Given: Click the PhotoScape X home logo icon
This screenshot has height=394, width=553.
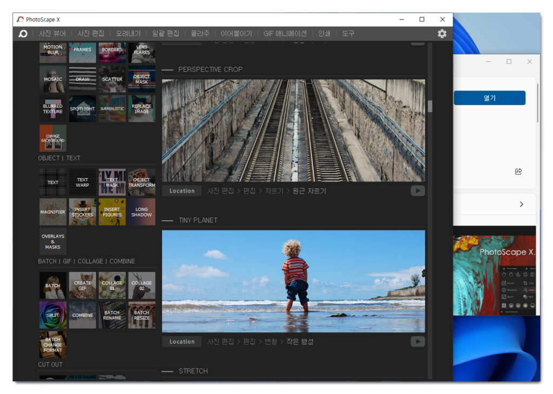Looking at the screenshot, I should tap(23, 33).
